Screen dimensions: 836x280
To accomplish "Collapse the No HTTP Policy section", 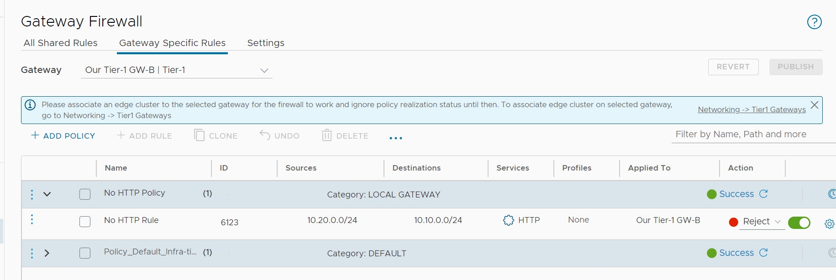I will [47, 194].
